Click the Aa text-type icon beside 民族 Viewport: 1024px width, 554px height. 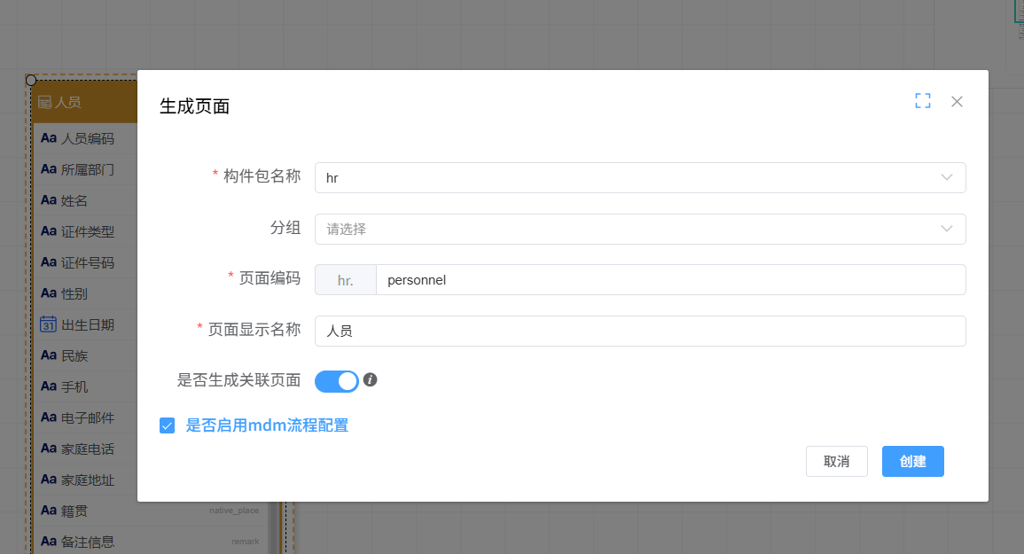coord(49,355)
